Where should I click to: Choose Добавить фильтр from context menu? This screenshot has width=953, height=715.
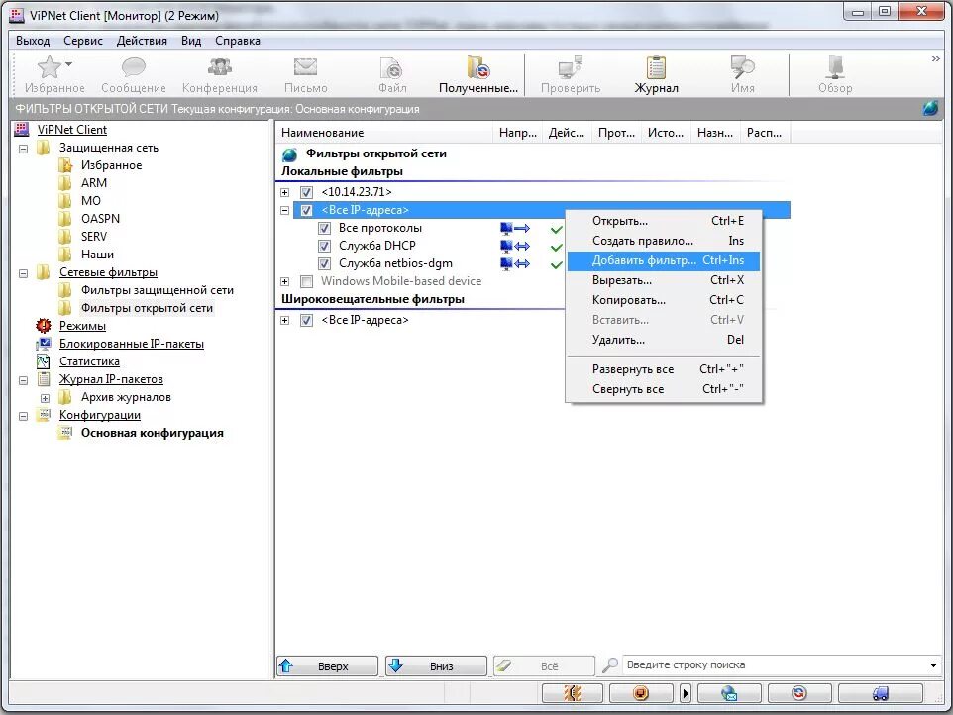[663, 260]
